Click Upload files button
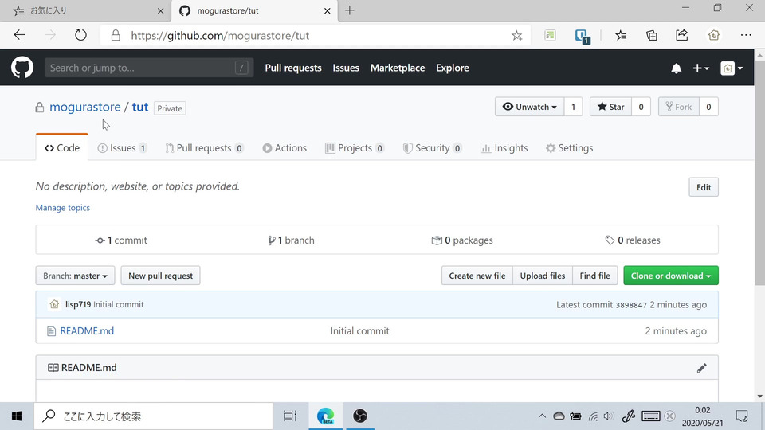This screenshot has width=765, height=430. pyautogui.click(x=543, y=276)
